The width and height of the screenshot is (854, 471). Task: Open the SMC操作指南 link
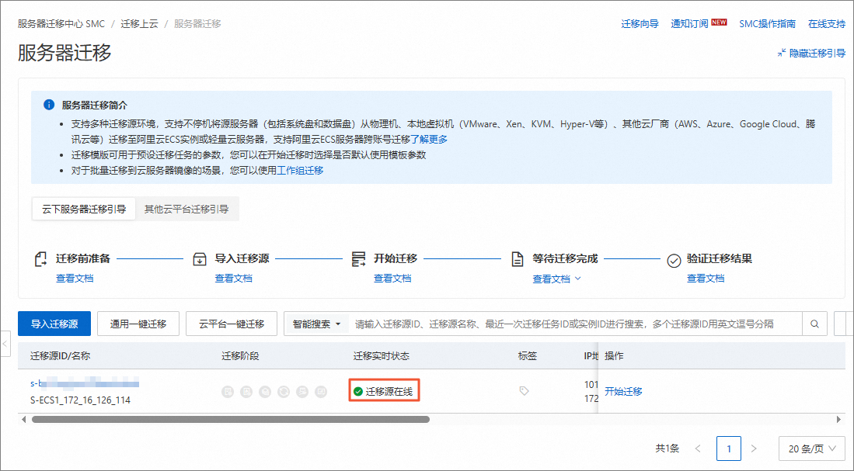pos(767,23)
